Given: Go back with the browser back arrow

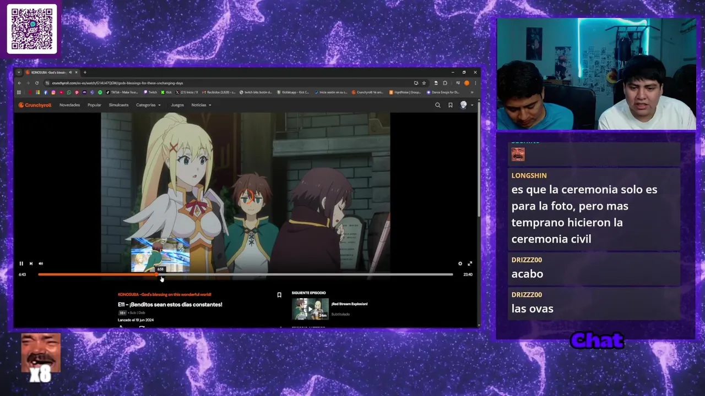Looking at the screenshot, I should (19, 83).
